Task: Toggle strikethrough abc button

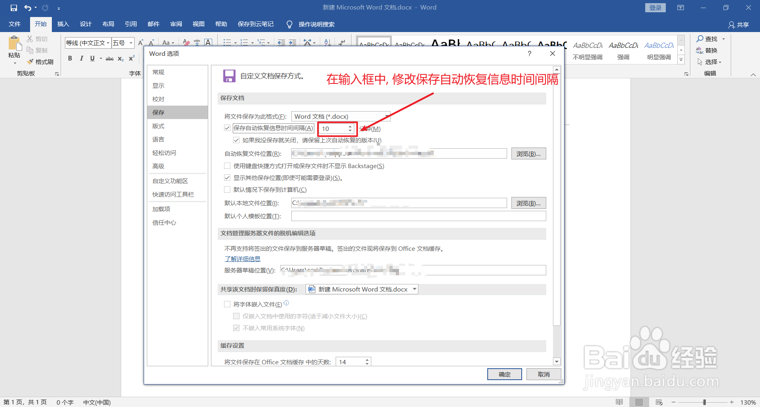Action: [110, 59]
